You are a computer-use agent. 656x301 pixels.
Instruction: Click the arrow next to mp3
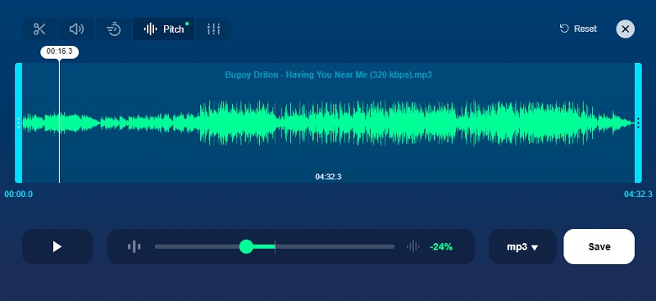pos(535,248)
